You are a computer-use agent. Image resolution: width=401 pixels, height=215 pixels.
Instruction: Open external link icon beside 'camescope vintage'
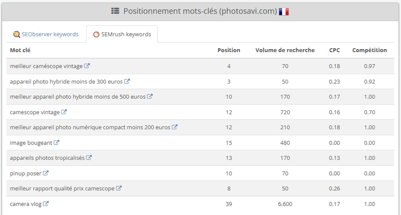coord(64,112)
